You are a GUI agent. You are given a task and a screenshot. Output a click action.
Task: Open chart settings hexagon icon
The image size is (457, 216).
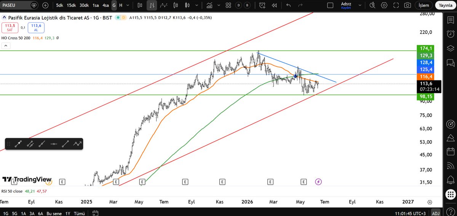pos(384,5)
